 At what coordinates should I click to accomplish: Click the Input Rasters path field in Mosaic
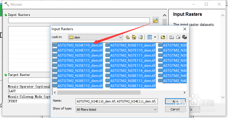pyautogui.click(x=79, y=20)
